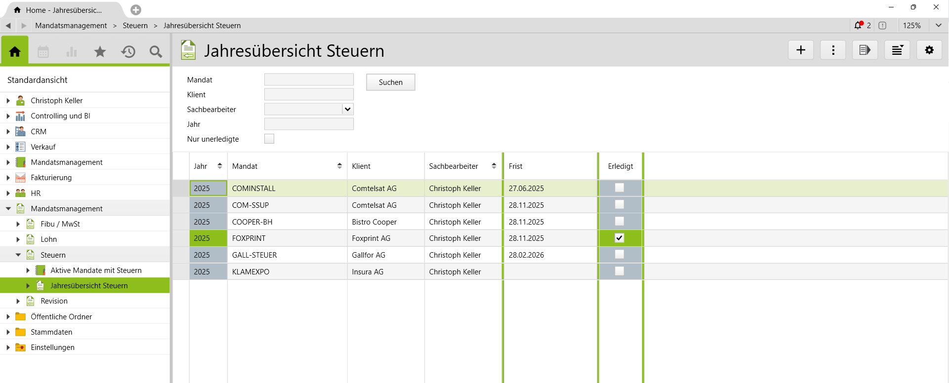949x383 pixels.
Task: Enable the Nur unerledigte checkbox
Action: pyautogui.click(x=269, y=139)
